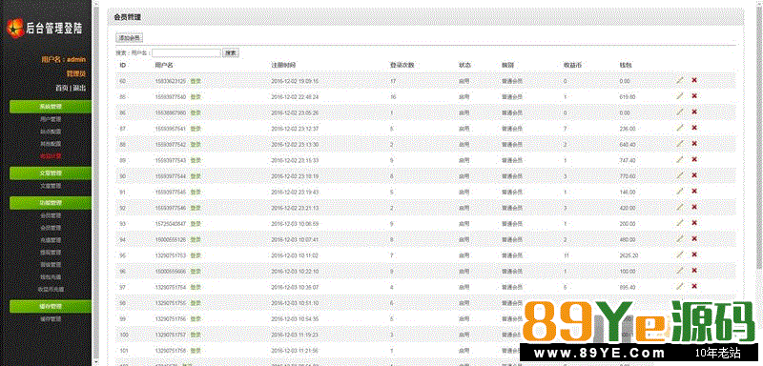This screenshot has height=366, width=763.
Task: Click 登录 link in row ID 100
Action: (196, 335)
